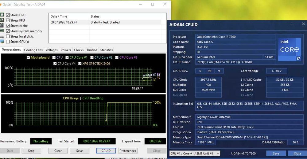
Task: Click the memory module icon beside Stress system memory
Action: click(x=2, y=31)
